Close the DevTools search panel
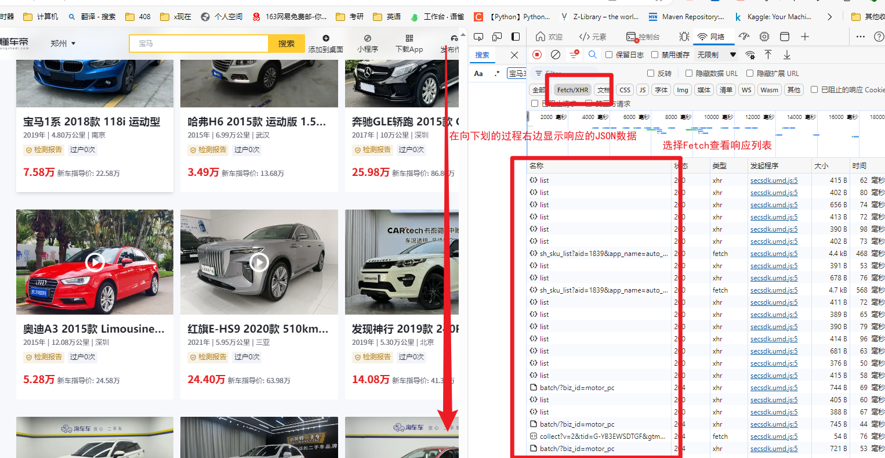 coord(514,55)
